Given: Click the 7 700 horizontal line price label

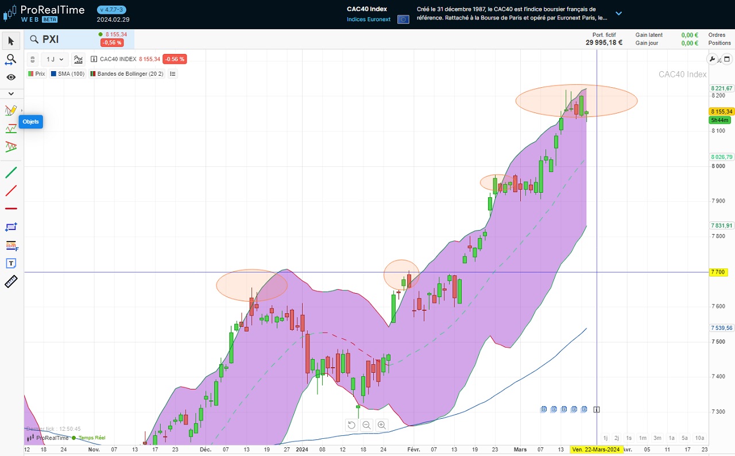Looking at the screenshot, I should [718, 272].
